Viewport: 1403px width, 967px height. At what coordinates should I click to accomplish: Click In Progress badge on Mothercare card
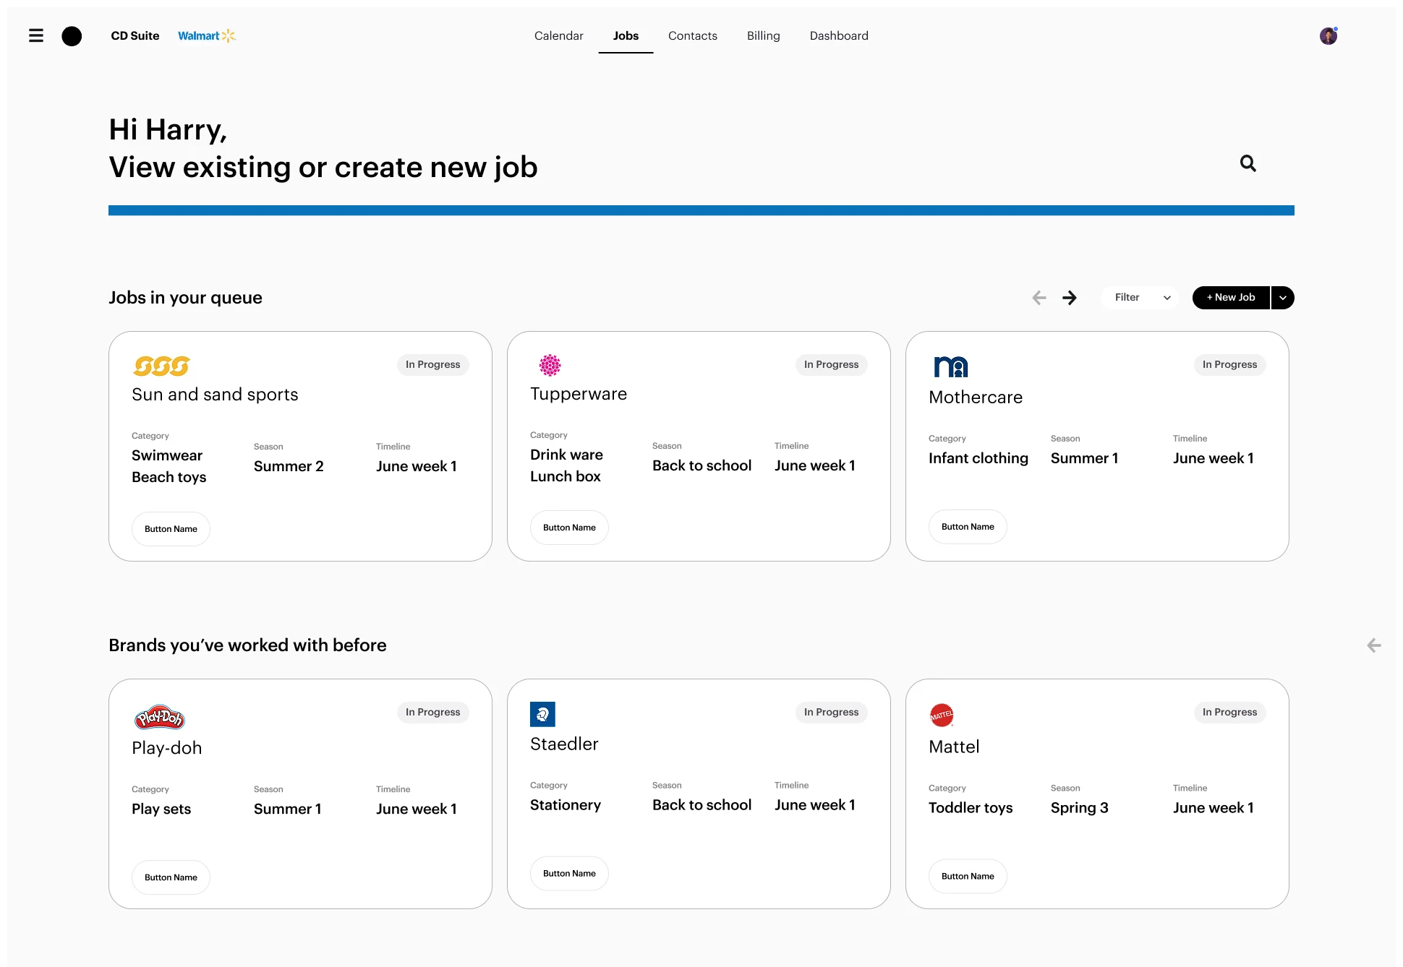click(x=1230, y=365)
